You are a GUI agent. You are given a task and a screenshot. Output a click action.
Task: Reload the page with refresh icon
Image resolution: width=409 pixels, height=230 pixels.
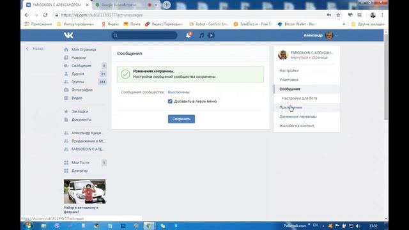tap(45, 15)
